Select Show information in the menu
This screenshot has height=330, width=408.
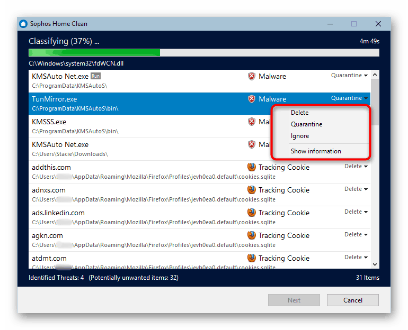[316, 151]
